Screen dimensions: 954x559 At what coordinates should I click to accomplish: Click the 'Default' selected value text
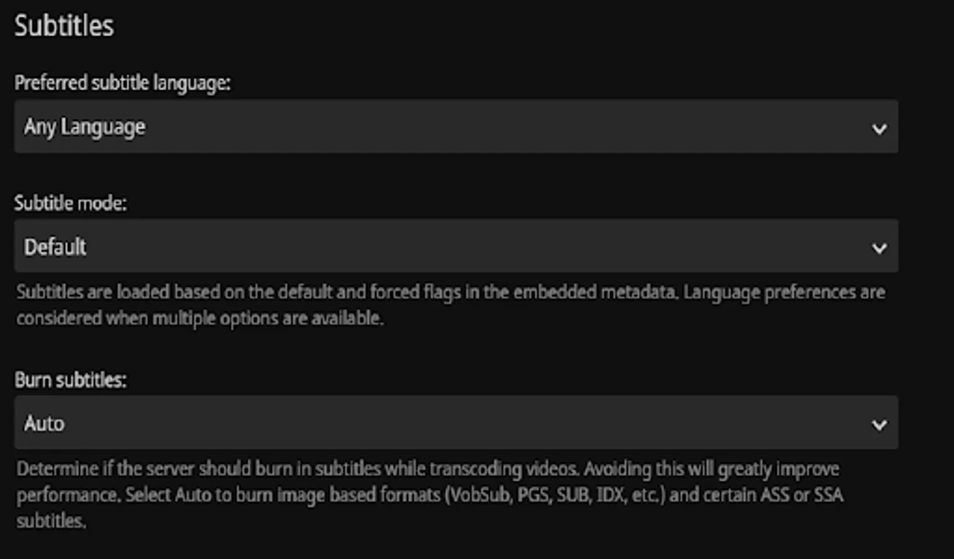55,247
